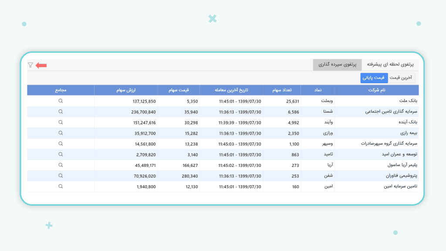Click share count 25,631
Viewport: 446px width, 251px height.
292,101
